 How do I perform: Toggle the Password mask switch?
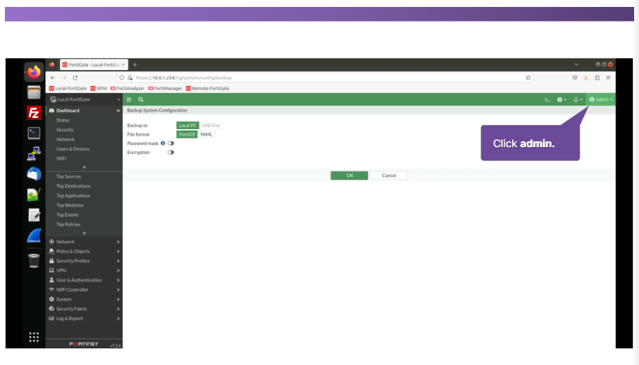pos(171,144)
